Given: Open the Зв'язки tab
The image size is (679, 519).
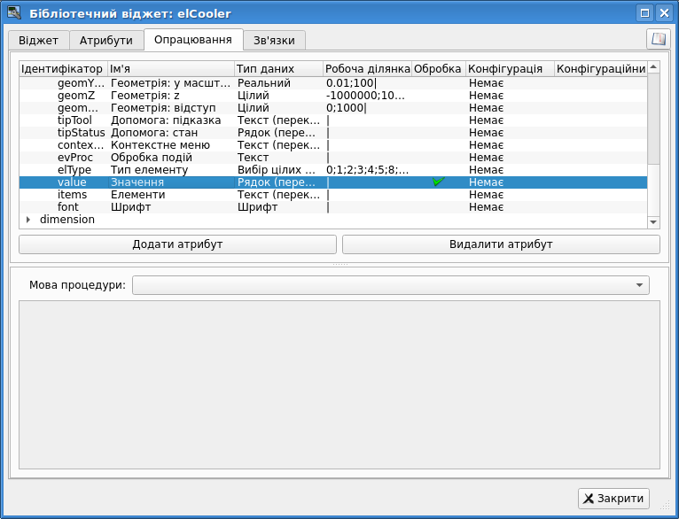Looking at the screenshot, I should [274, 41].
